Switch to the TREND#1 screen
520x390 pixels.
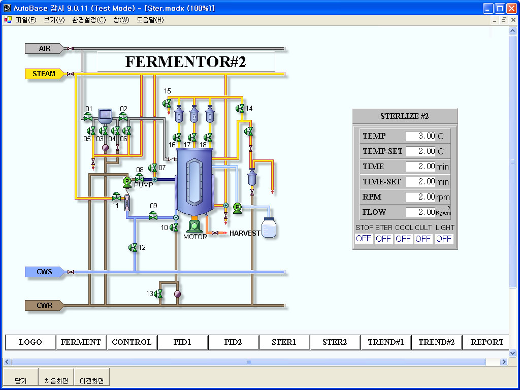[x=385, y=342]
